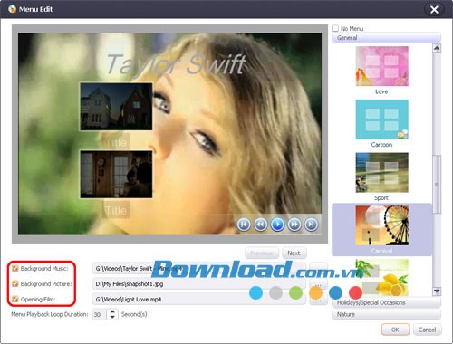Click template list scroll down arrow
Image resolution: width=453 pixels, height=344 pixels.
point(437,291)
